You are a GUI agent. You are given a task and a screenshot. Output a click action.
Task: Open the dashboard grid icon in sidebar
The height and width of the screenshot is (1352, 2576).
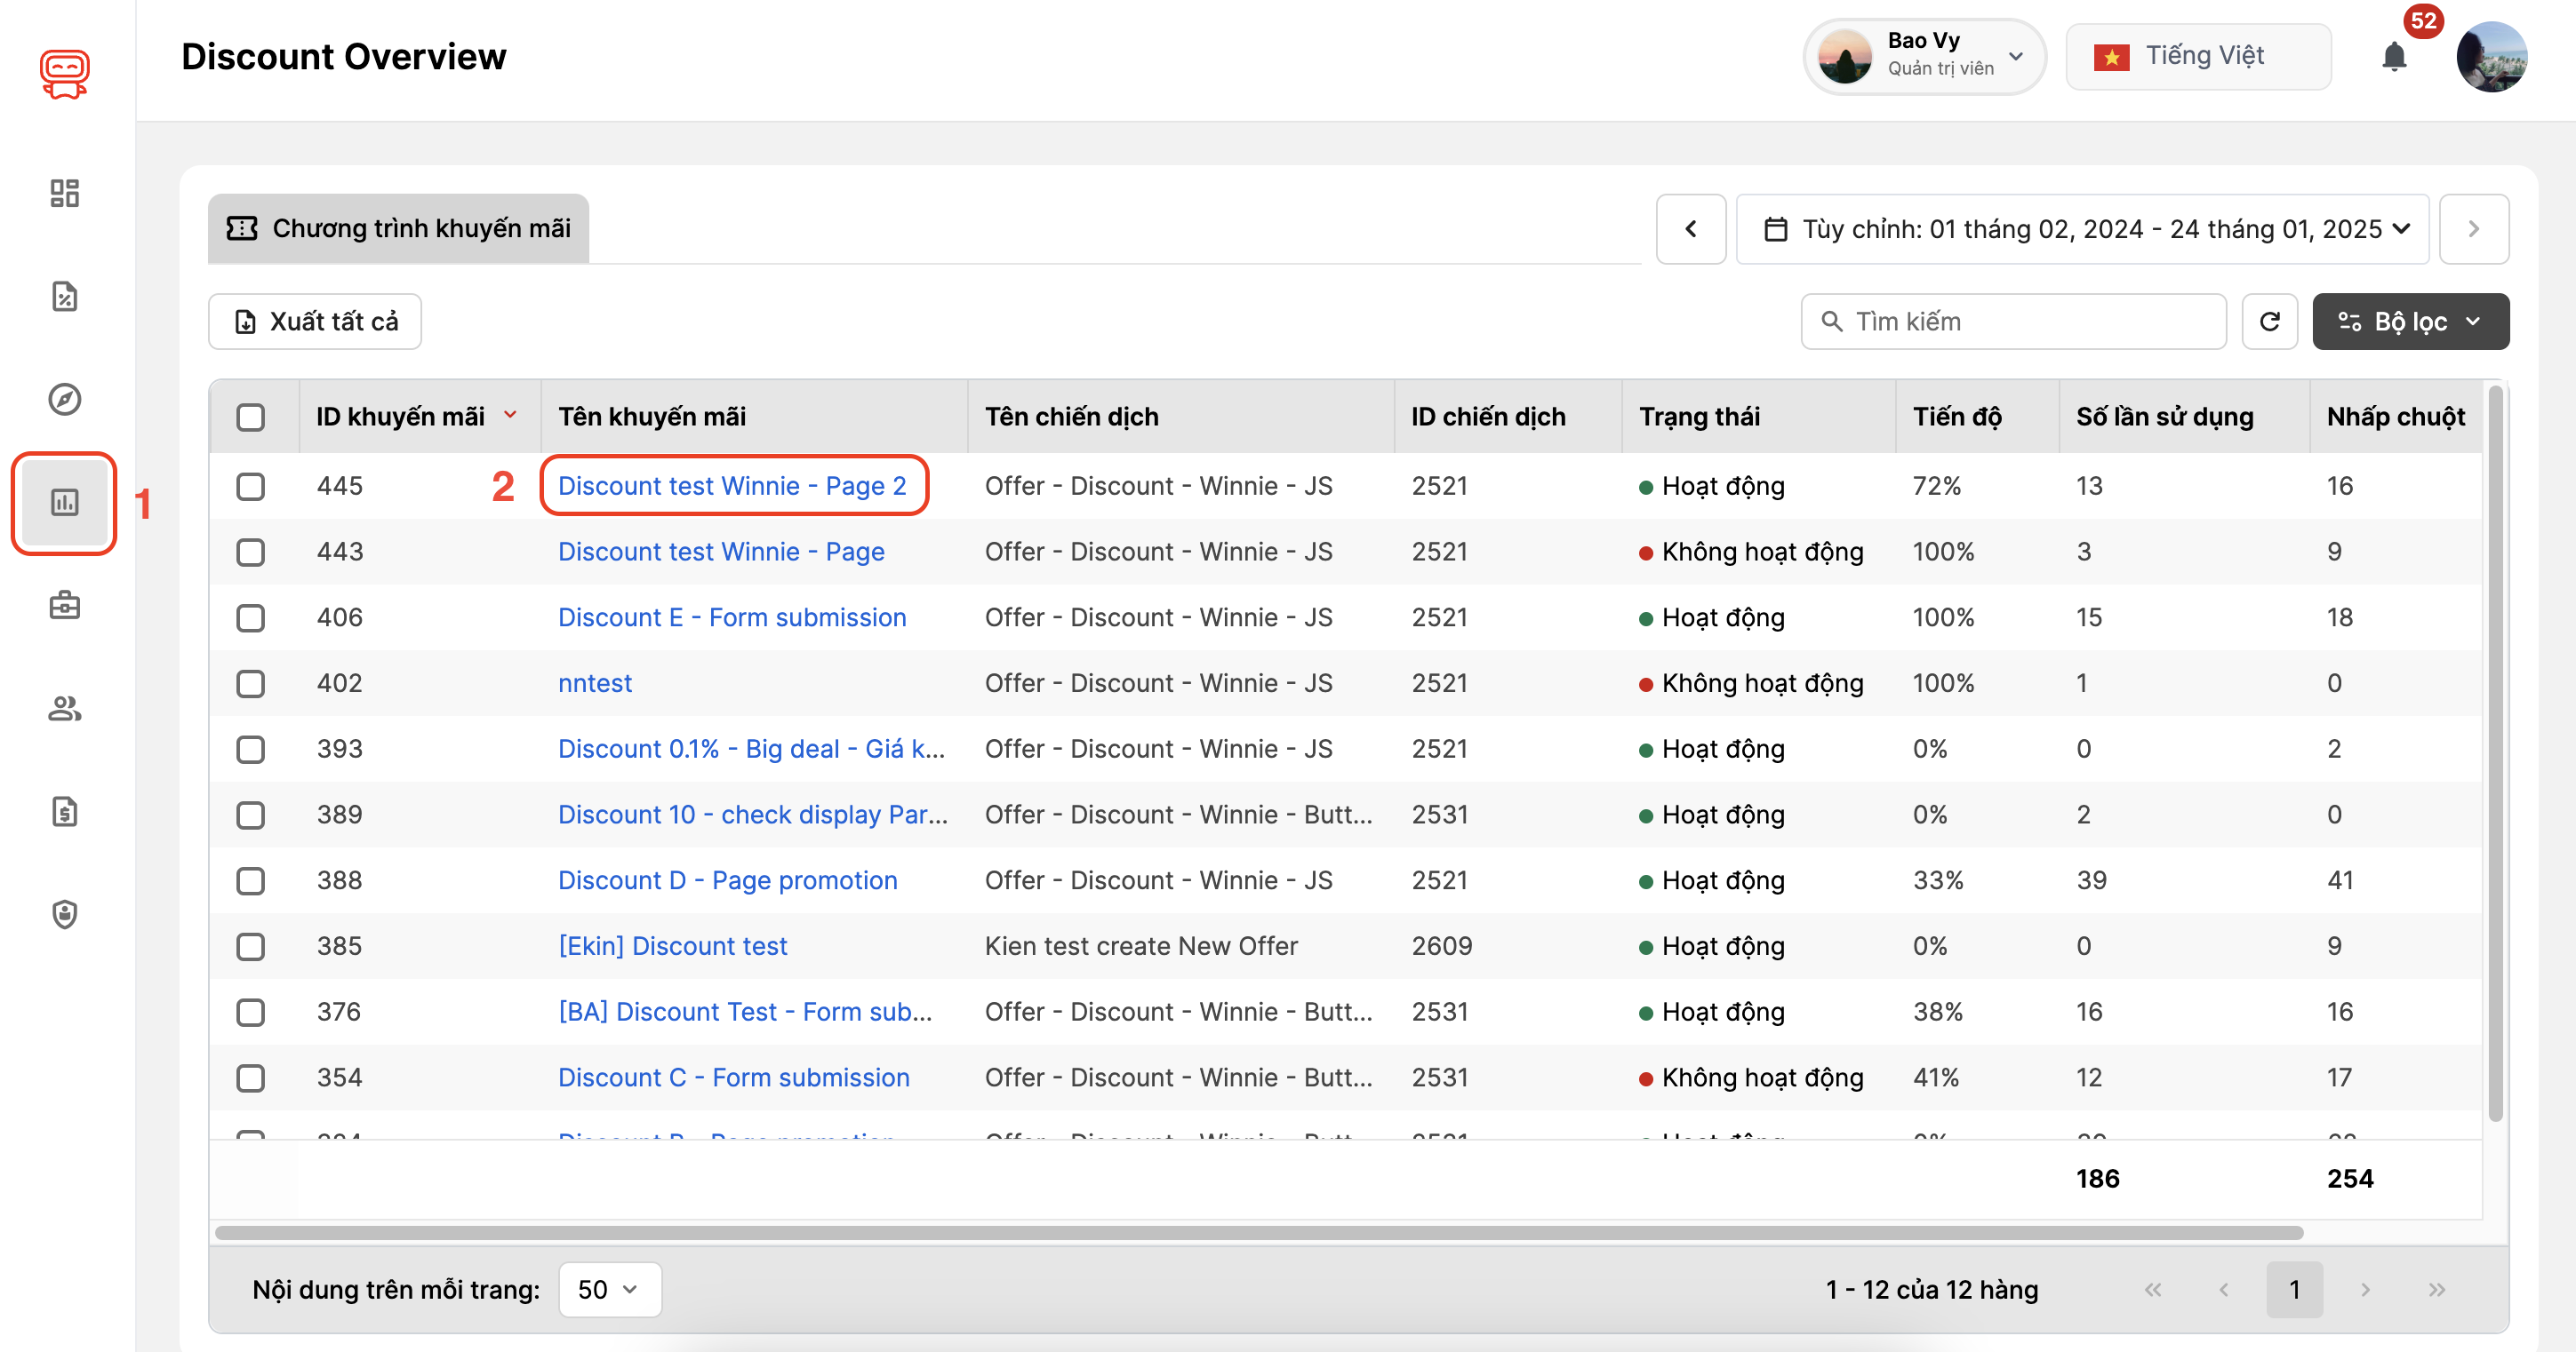[64, 193]
